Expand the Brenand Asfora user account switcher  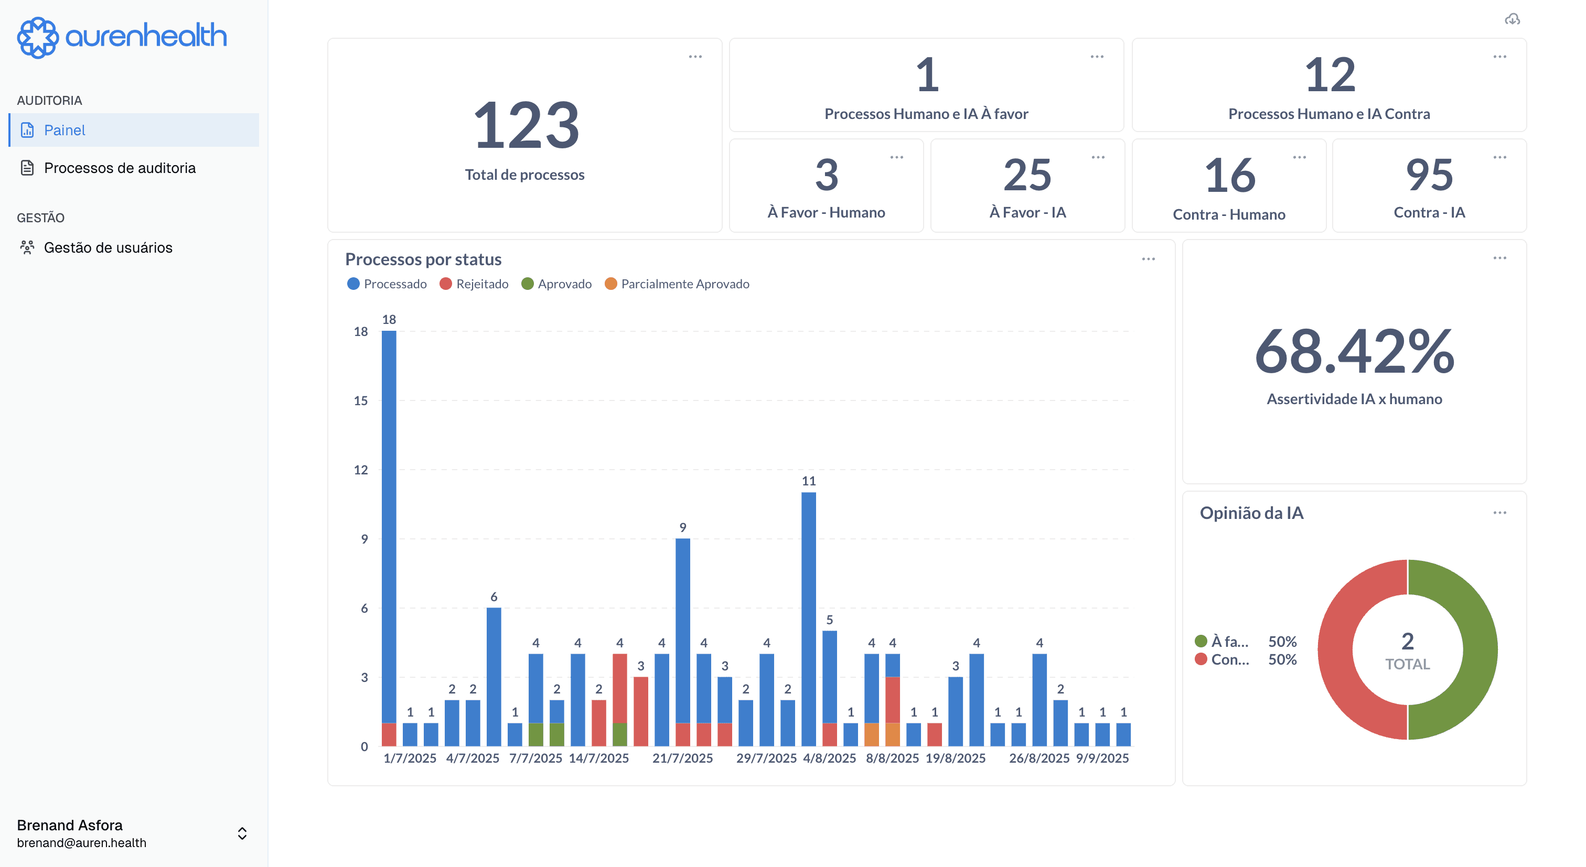[x=242, y=833]
